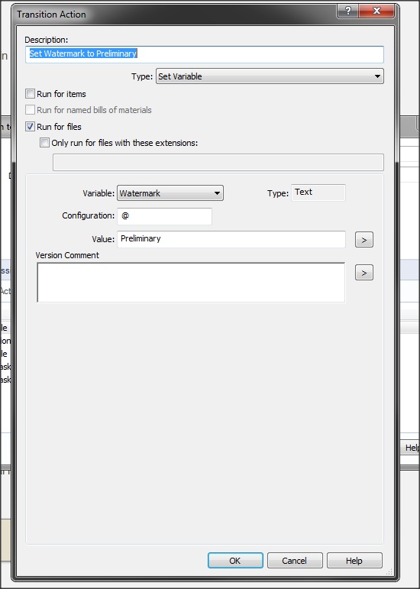The width and height of the screenshot is (420, 589).
Task: Close the Transition Action dialog
Action: point(376,11)
